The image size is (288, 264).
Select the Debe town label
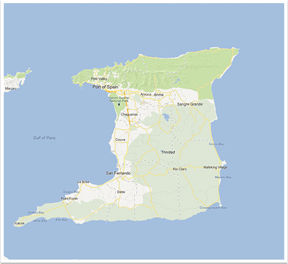click(x=121, y=192)
